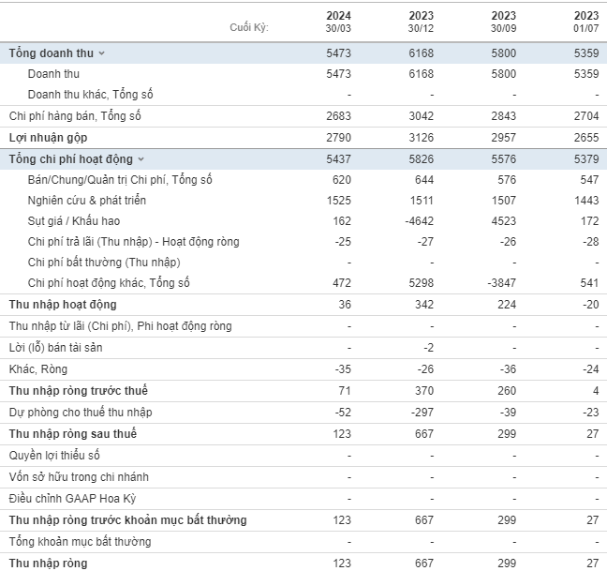Select the Thu nhập ròng trước thuế label
607x571 pixels.
[78, 390]
